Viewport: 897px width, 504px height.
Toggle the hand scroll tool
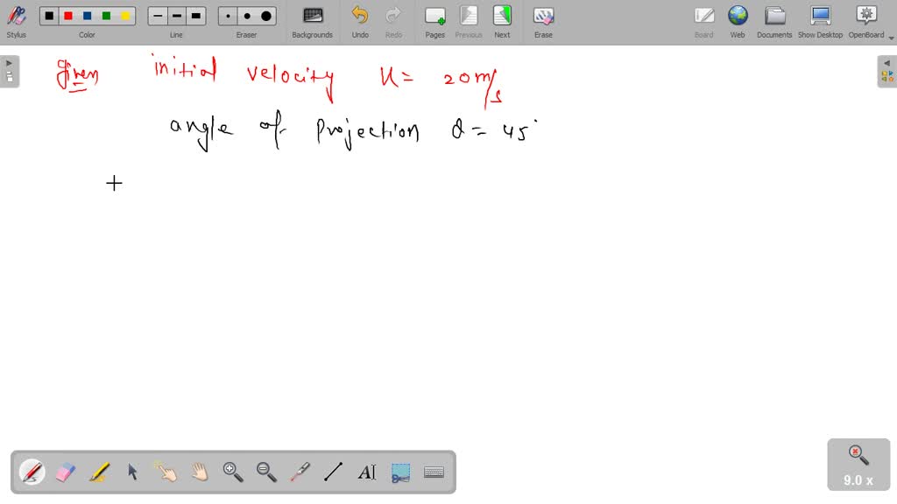coord(199,472)
